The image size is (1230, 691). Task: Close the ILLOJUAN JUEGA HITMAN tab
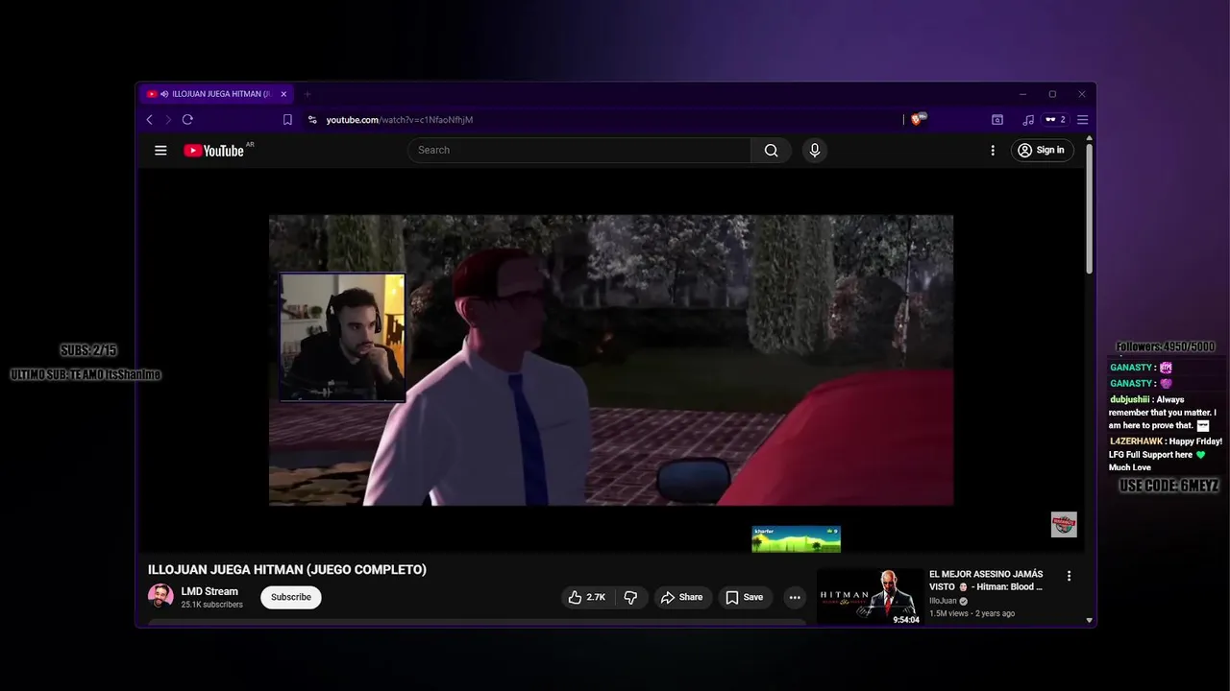283,94
